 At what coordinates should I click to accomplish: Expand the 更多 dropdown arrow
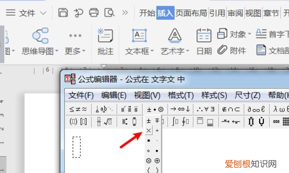pos(84,50)
